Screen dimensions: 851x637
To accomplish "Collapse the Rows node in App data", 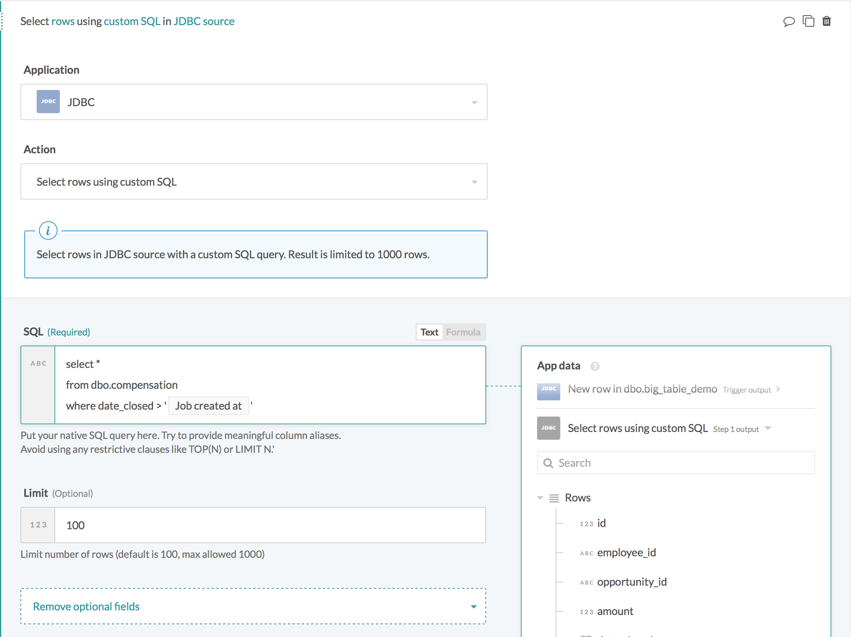I will pos(539,498).
